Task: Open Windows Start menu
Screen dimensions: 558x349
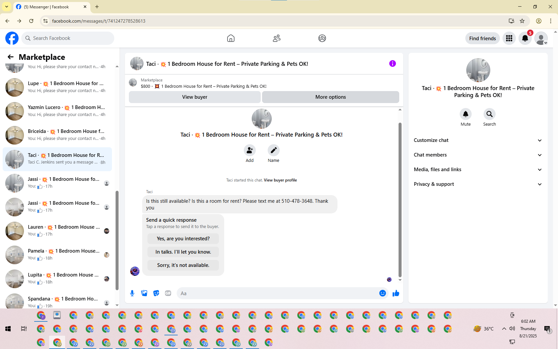Action: click(8, 329)
